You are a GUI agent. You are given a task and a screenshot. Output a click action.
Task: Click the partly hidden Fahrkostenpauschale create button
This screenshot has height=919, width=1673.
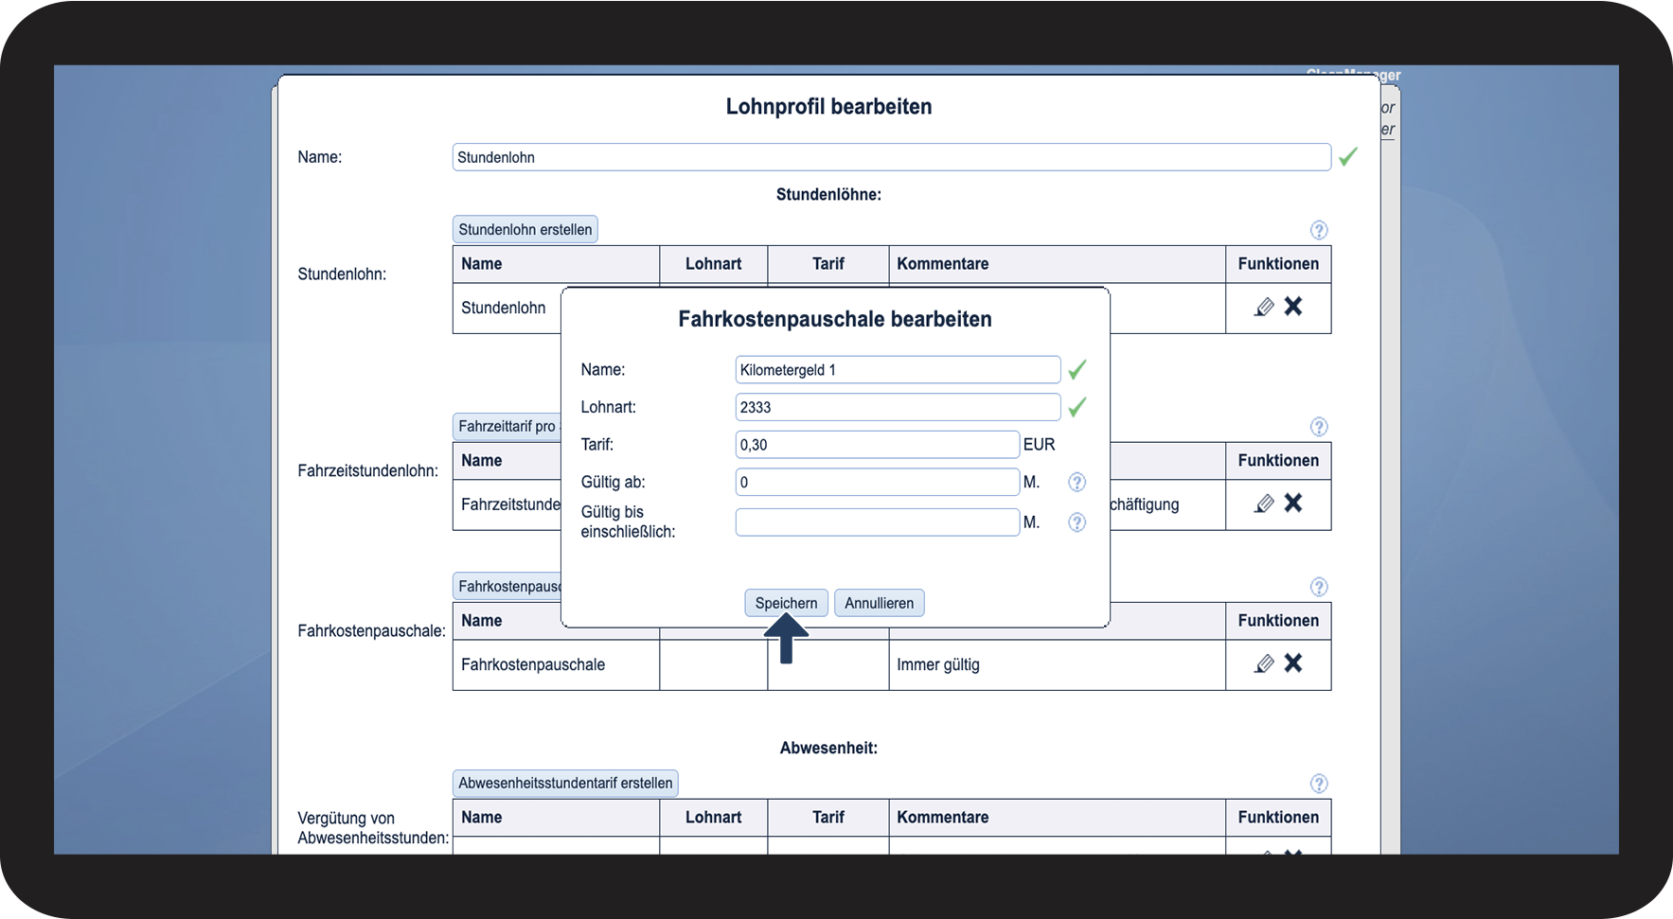[507, 586]
